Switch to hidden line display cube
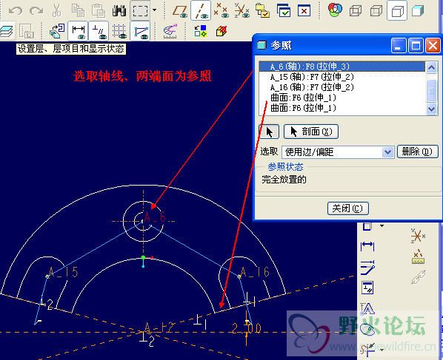Viewport: 443px width, 360px height. tap(376, 10)
